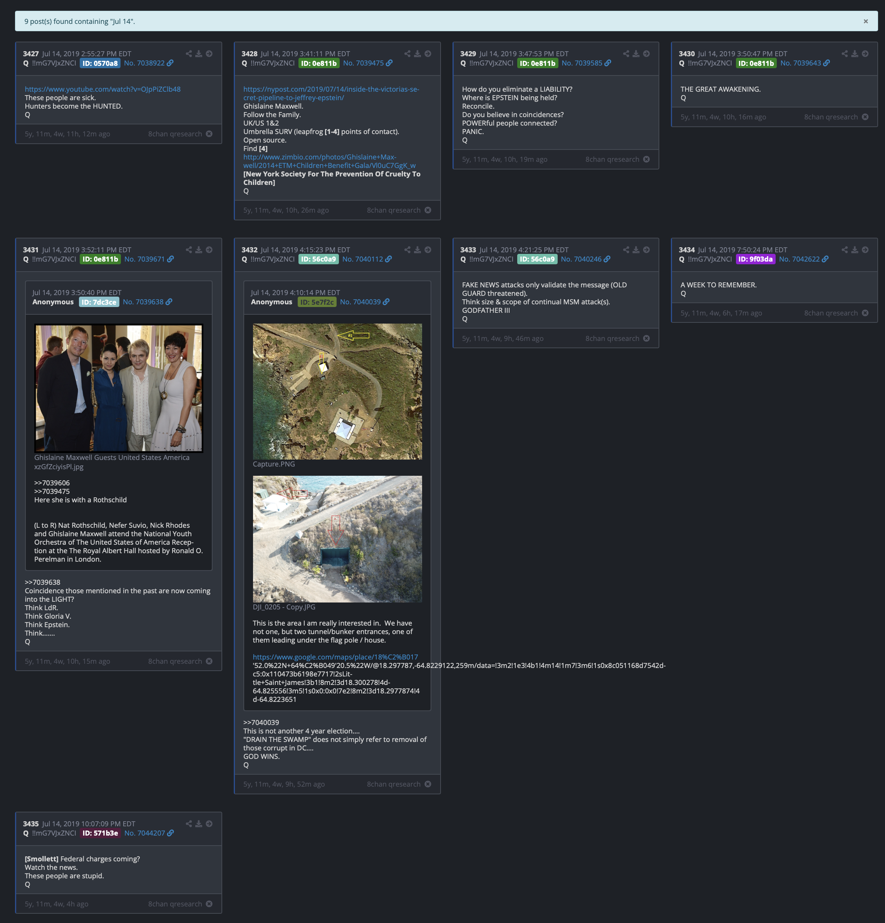
Task: Click the ID: 7dc3ce badge
Action: click(x=99, y=302)
